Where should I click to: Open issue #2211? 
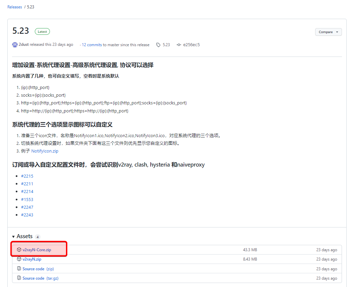click(x=27, y=184)
